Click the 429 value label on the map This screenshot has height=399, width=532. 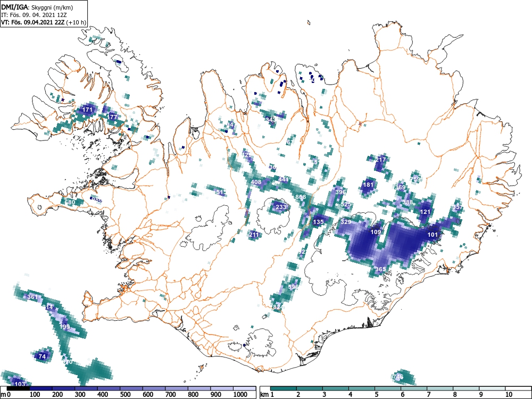pos(247,155)
